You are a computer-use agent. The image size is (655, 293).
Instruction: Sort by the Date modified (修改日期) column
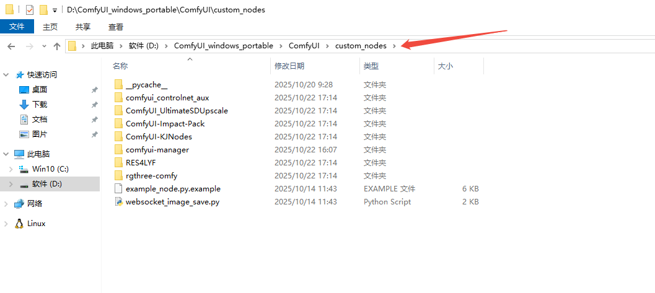click(289, 66)
